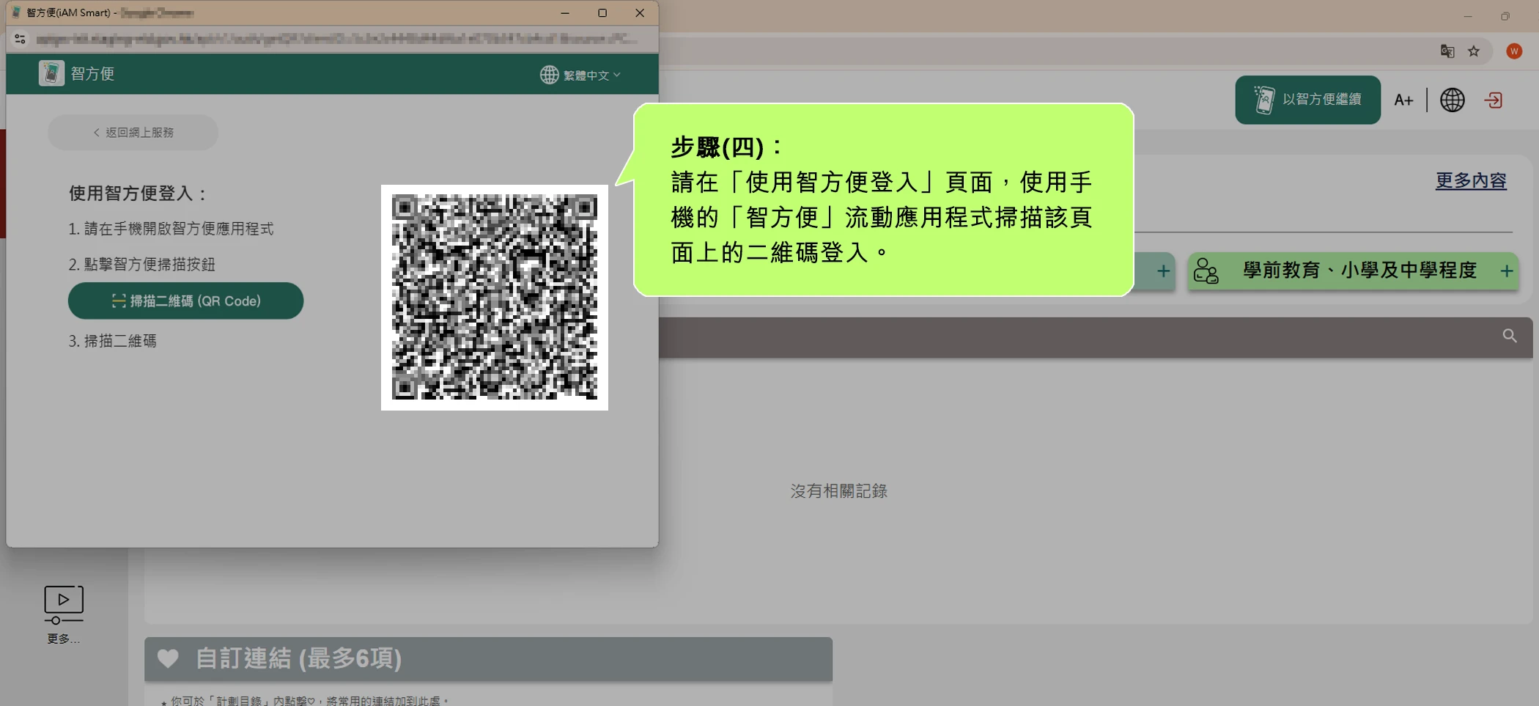Maximize the iAM Smart popup window
This screenshot has height=706, width=1539.
coord(602,13)
